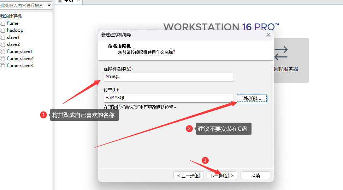Select flume_slave3 in the VM library
The image size is (343, 190).
[20, 66]
